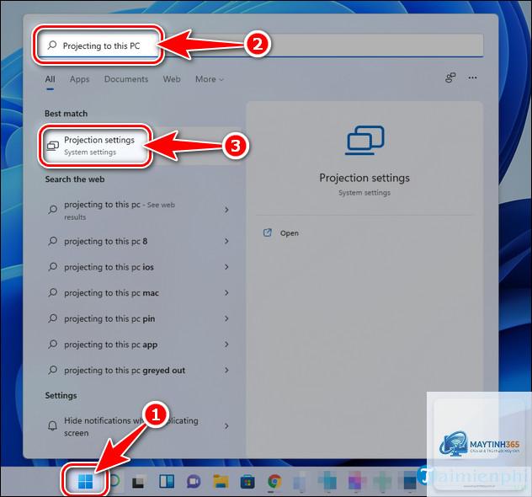Open the Windows Start button on taskbar
Image resolution: width=532 pixels, height=497 pixels.
coord(85,481)
